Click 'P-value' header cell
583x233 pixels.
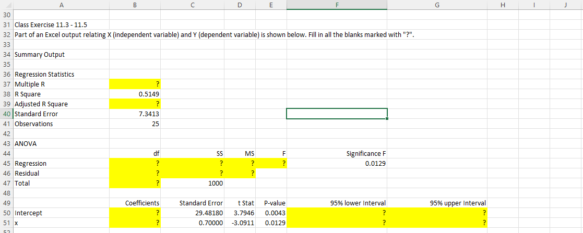click(x=271, y=203)
